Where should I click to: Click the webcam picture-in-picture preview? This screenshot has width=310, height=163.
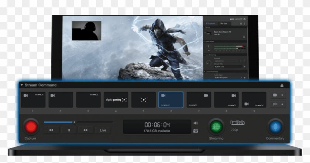(x=87, y=31)
